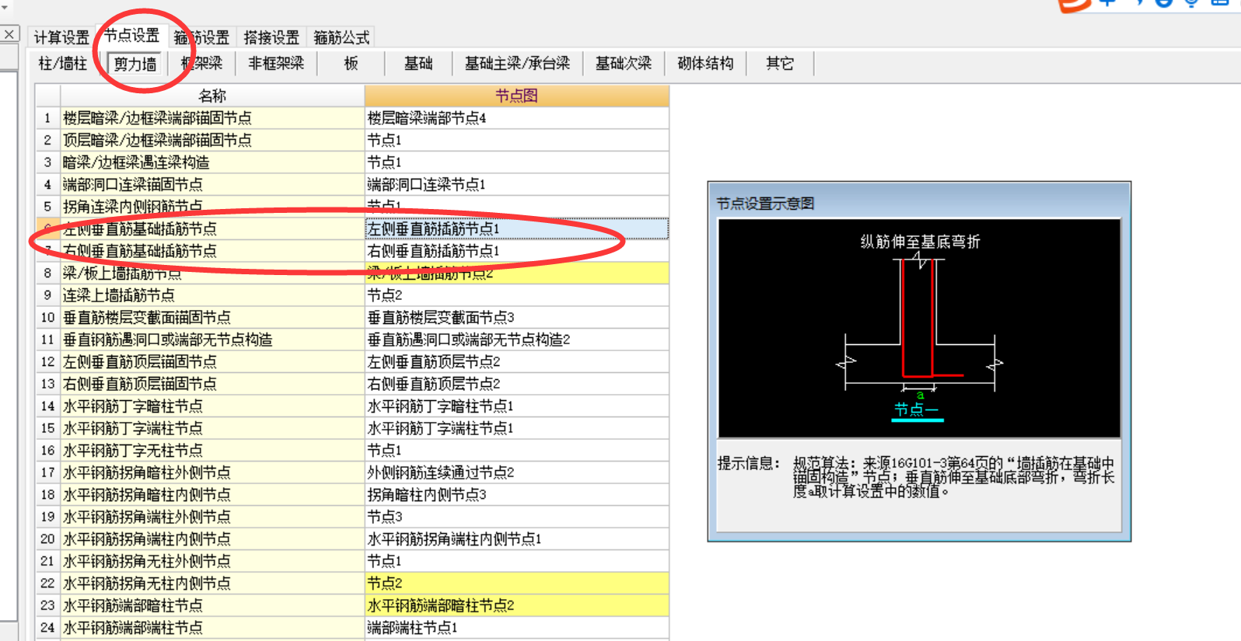
Task: Select row 水平钢筋丁字暗柱节点
Action: pyautogui.click(x=211, y=406)
